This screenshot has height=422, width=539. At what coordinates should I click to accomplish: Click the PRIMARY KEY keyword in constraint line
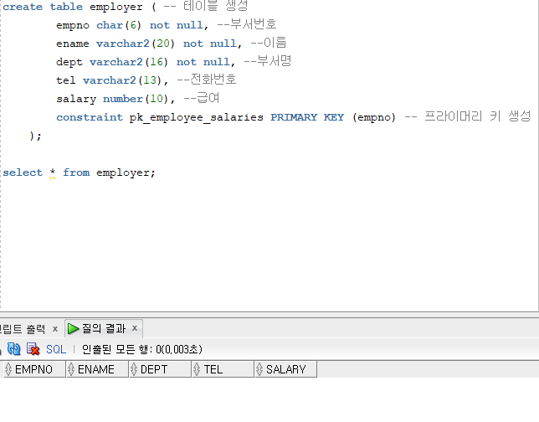tap(307, 117)
